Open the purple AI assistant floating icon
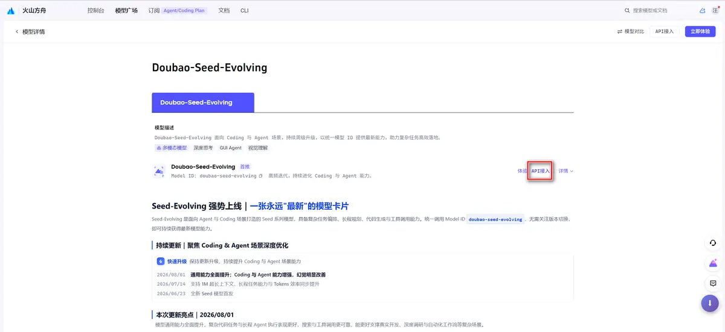The image size is (725, 332). 713,263
